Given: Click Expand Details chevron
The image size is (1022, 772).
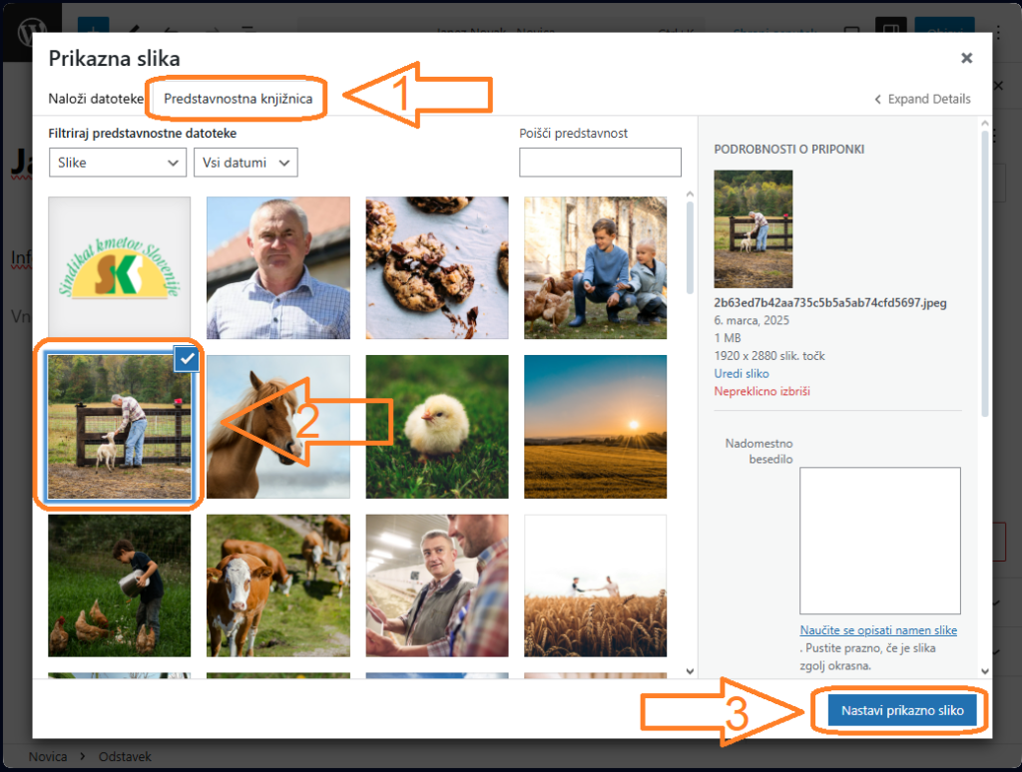Looking at the screenshot, I should coord(878,100).
